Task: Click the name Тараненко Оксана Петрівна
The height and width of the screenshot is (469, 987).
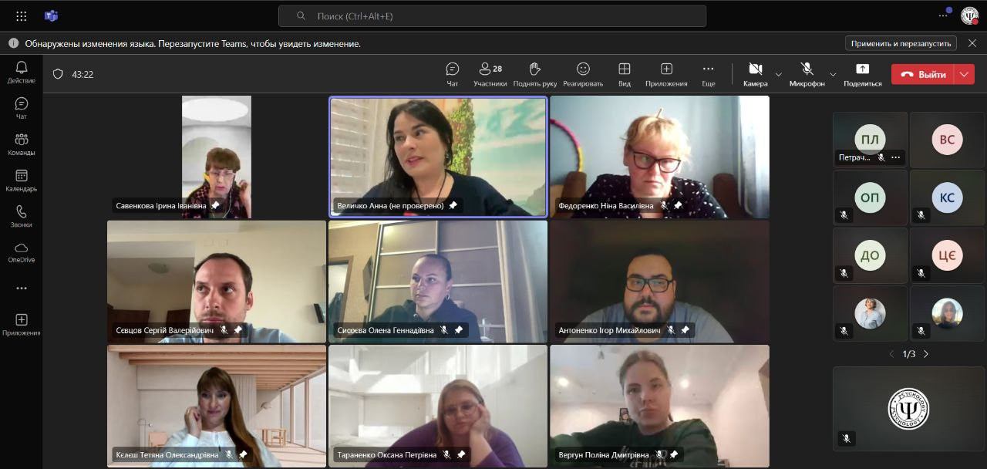Action: [386, 455]
